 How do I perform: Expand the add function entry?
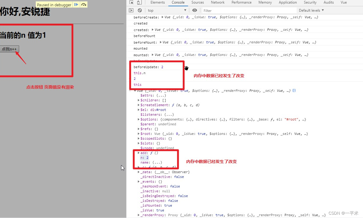(x=138, y=153)
